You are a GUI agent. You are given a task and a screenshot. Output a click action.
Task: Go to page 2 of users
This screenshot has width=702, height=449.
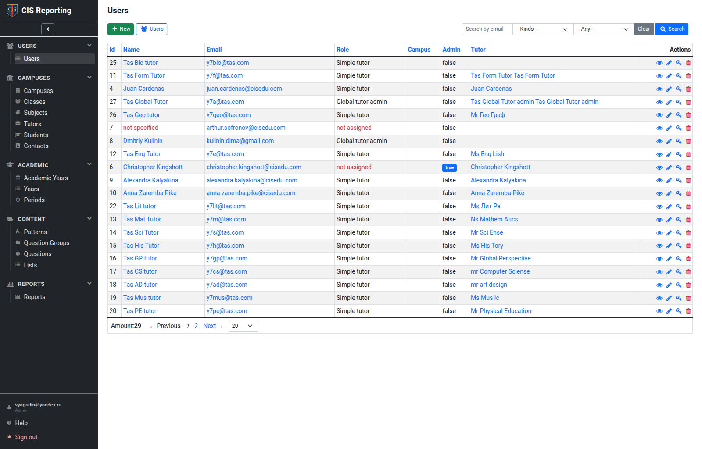pyautogui.click(x=196, y=326)
